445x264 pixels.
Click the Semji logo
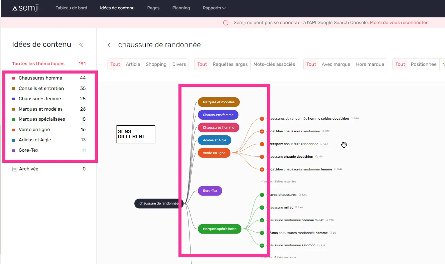25,8
